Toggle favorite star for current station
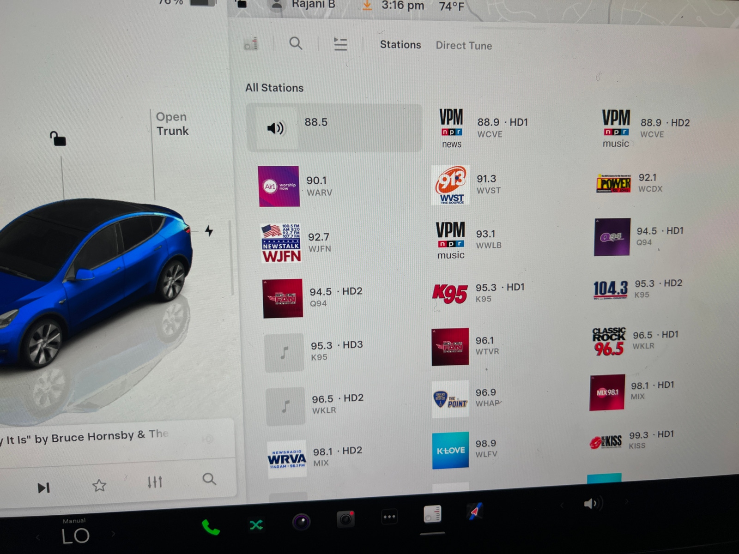This screenshot has height=554, width=739. pos(99,485)
